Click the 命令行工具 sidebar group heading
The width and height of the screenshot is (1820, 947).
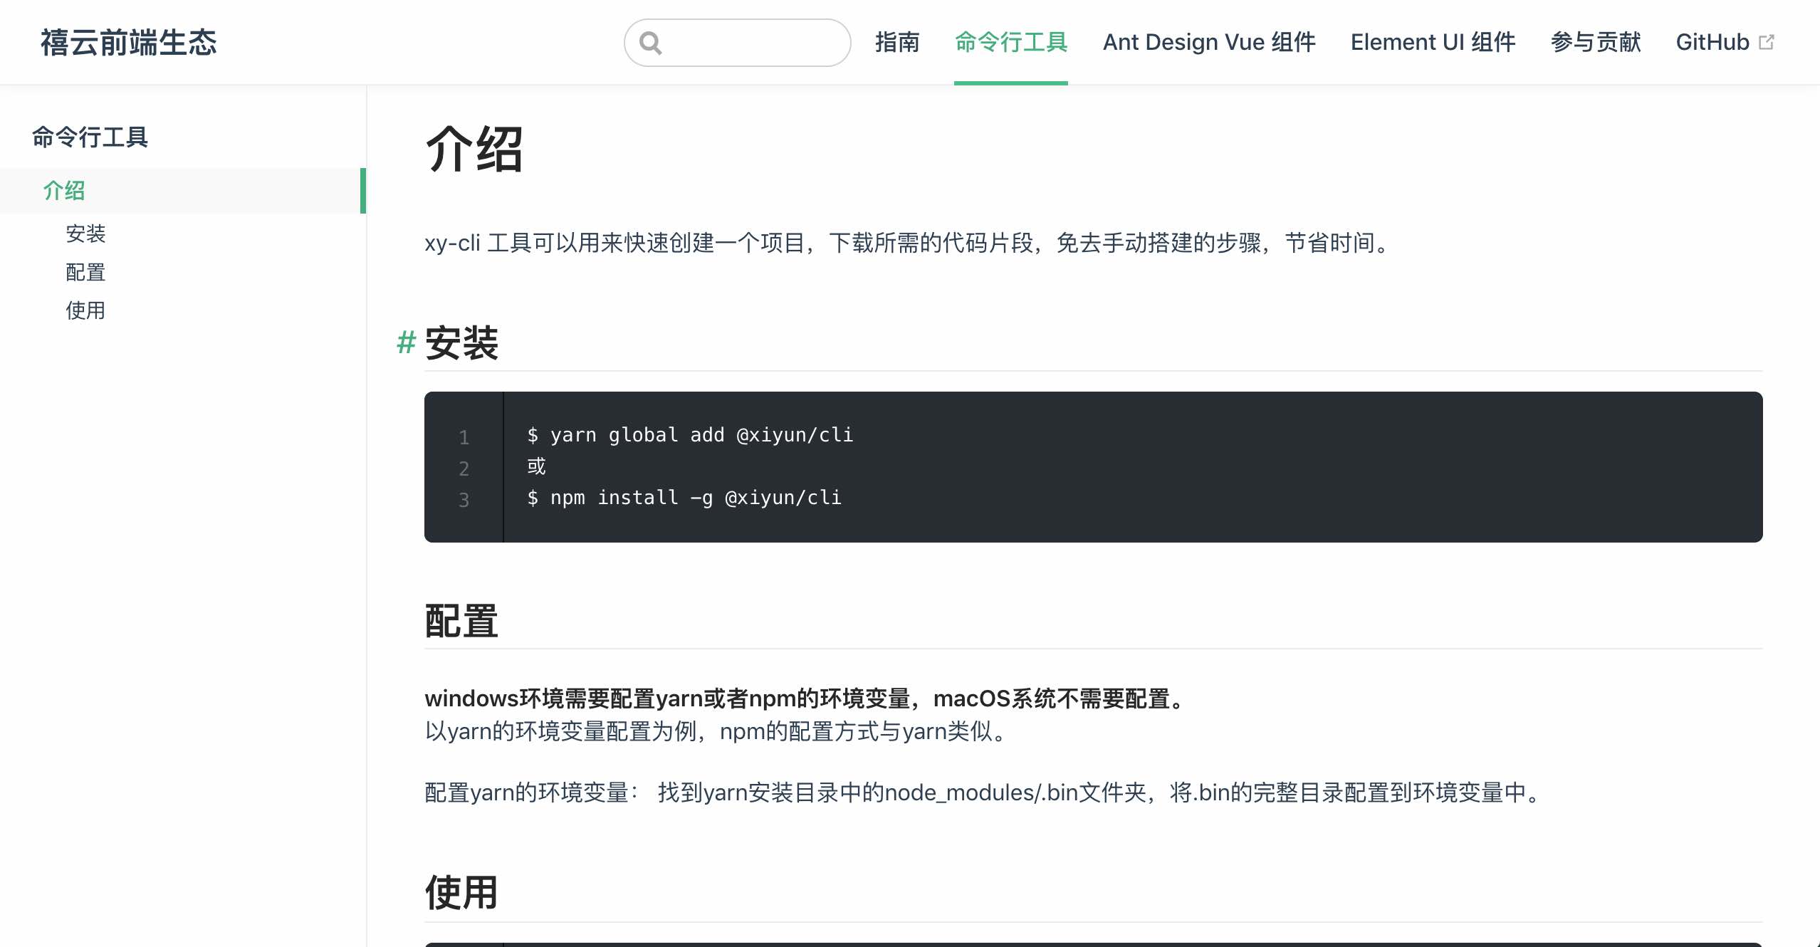[x=90, y=137]
